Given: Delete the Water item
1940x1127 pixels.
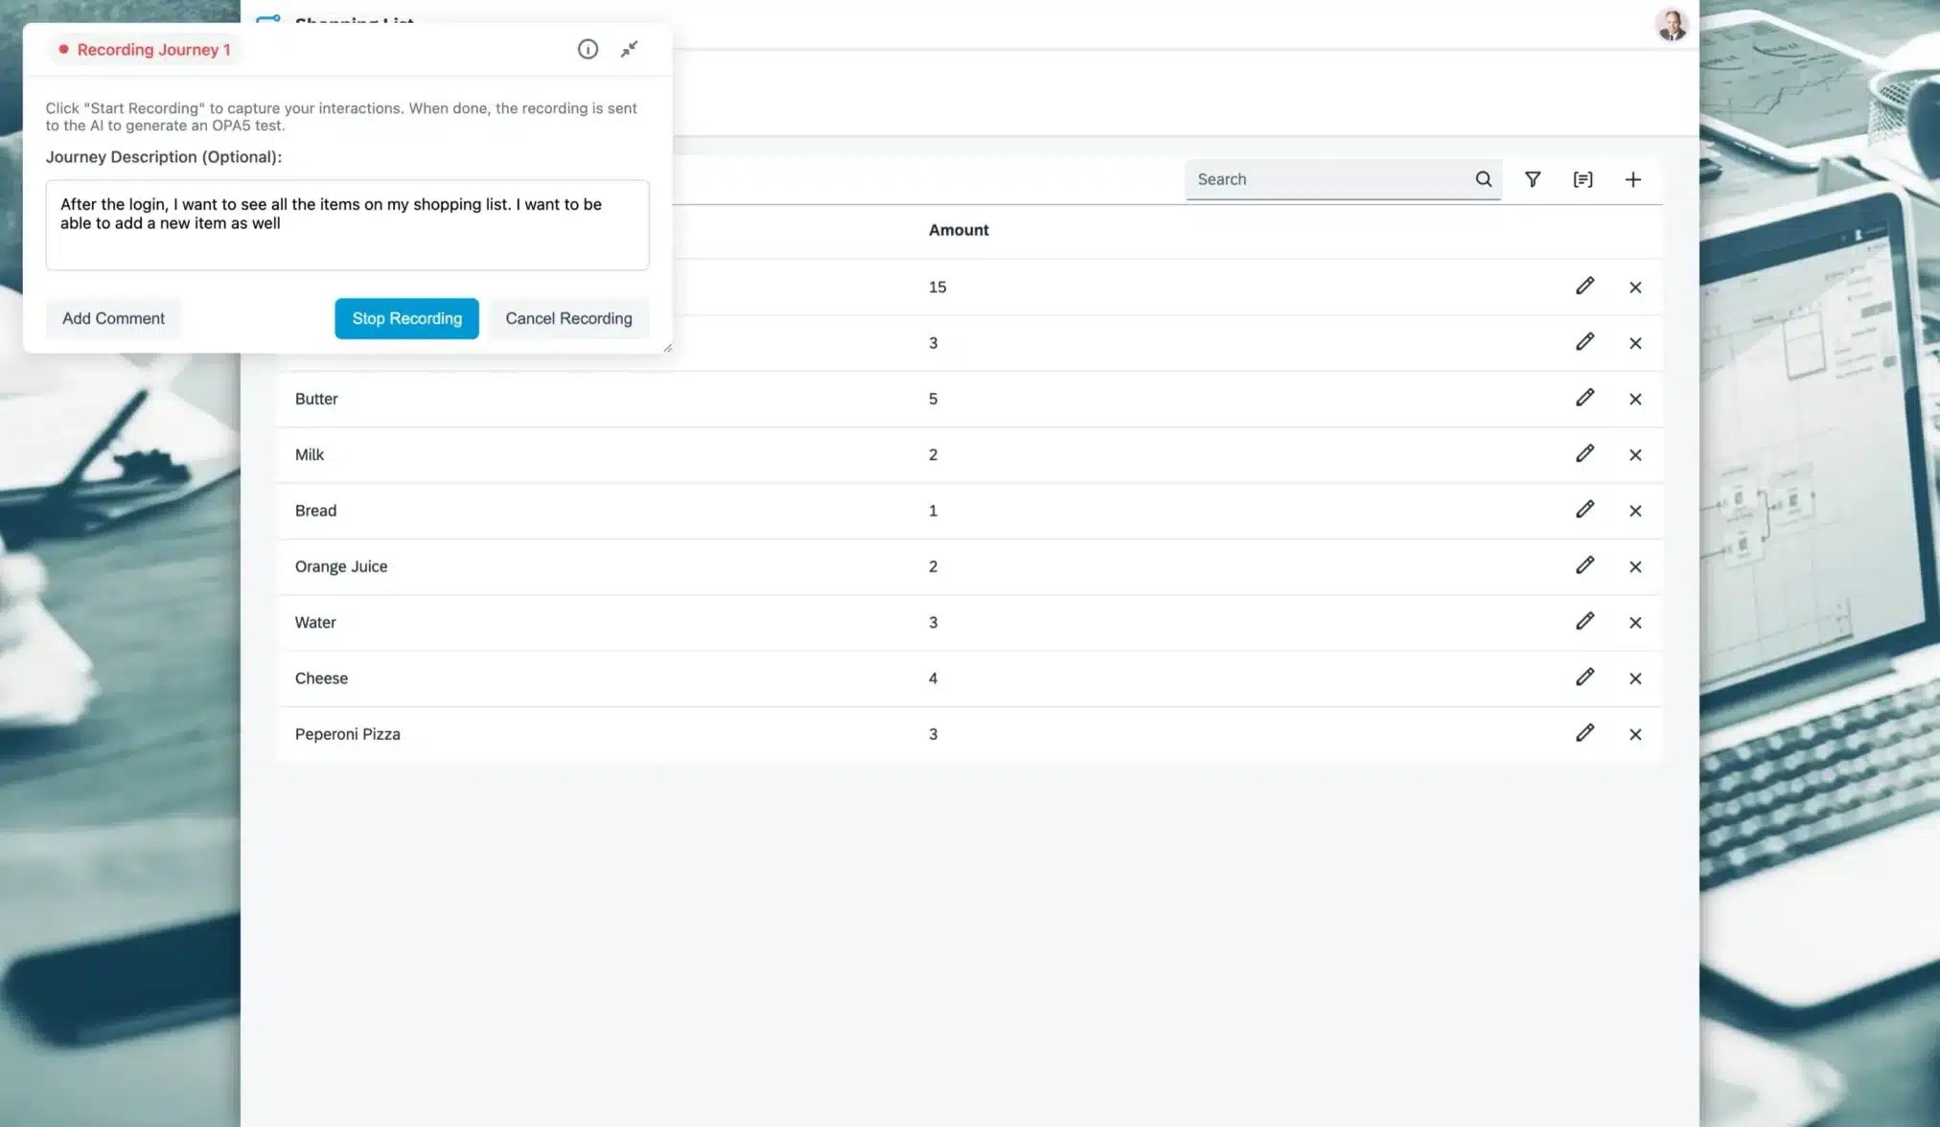Looking at the screenshot, I should pyautogui.click(x=1635, y=623).
